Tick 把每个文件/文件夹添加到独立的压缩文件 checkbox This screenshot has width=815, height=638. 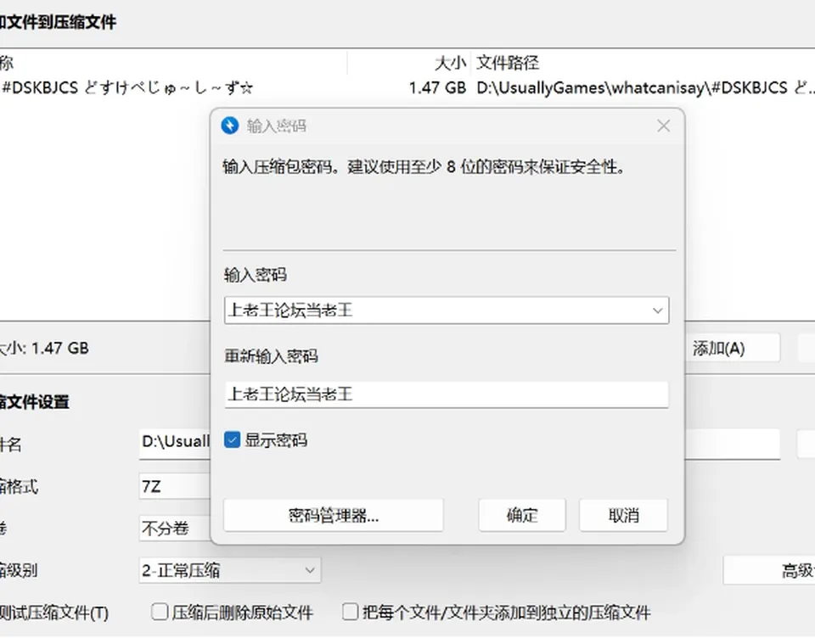[351, 612]
